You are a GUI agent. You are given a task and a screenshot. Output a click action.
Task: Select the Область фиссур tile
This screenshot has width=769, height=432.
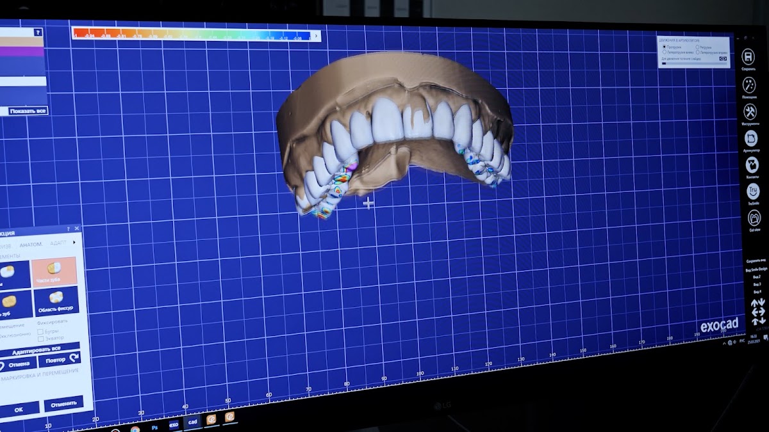tap(55, 301)
